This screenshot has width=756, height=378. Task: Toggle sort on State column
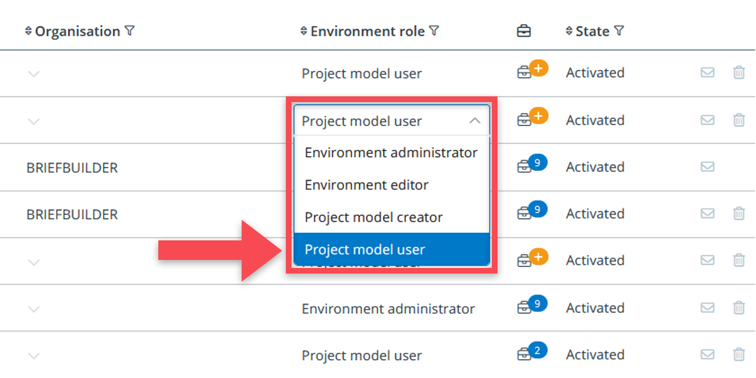tap(569, 31)
